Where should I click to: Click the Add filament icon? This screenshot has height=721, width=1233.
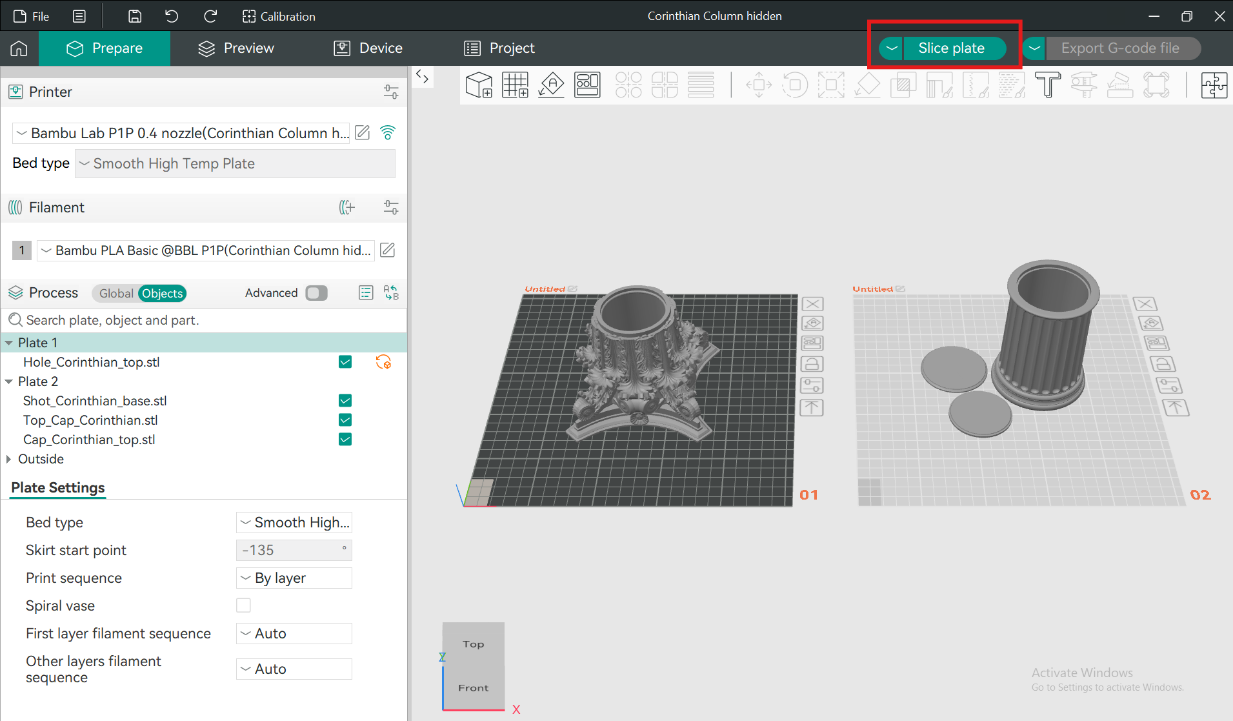coord(347,207)
